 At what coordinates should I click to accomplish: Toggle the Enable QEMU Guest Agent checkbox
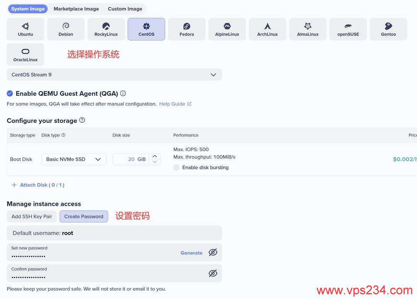pyautogui.click(x=9, y=93)
